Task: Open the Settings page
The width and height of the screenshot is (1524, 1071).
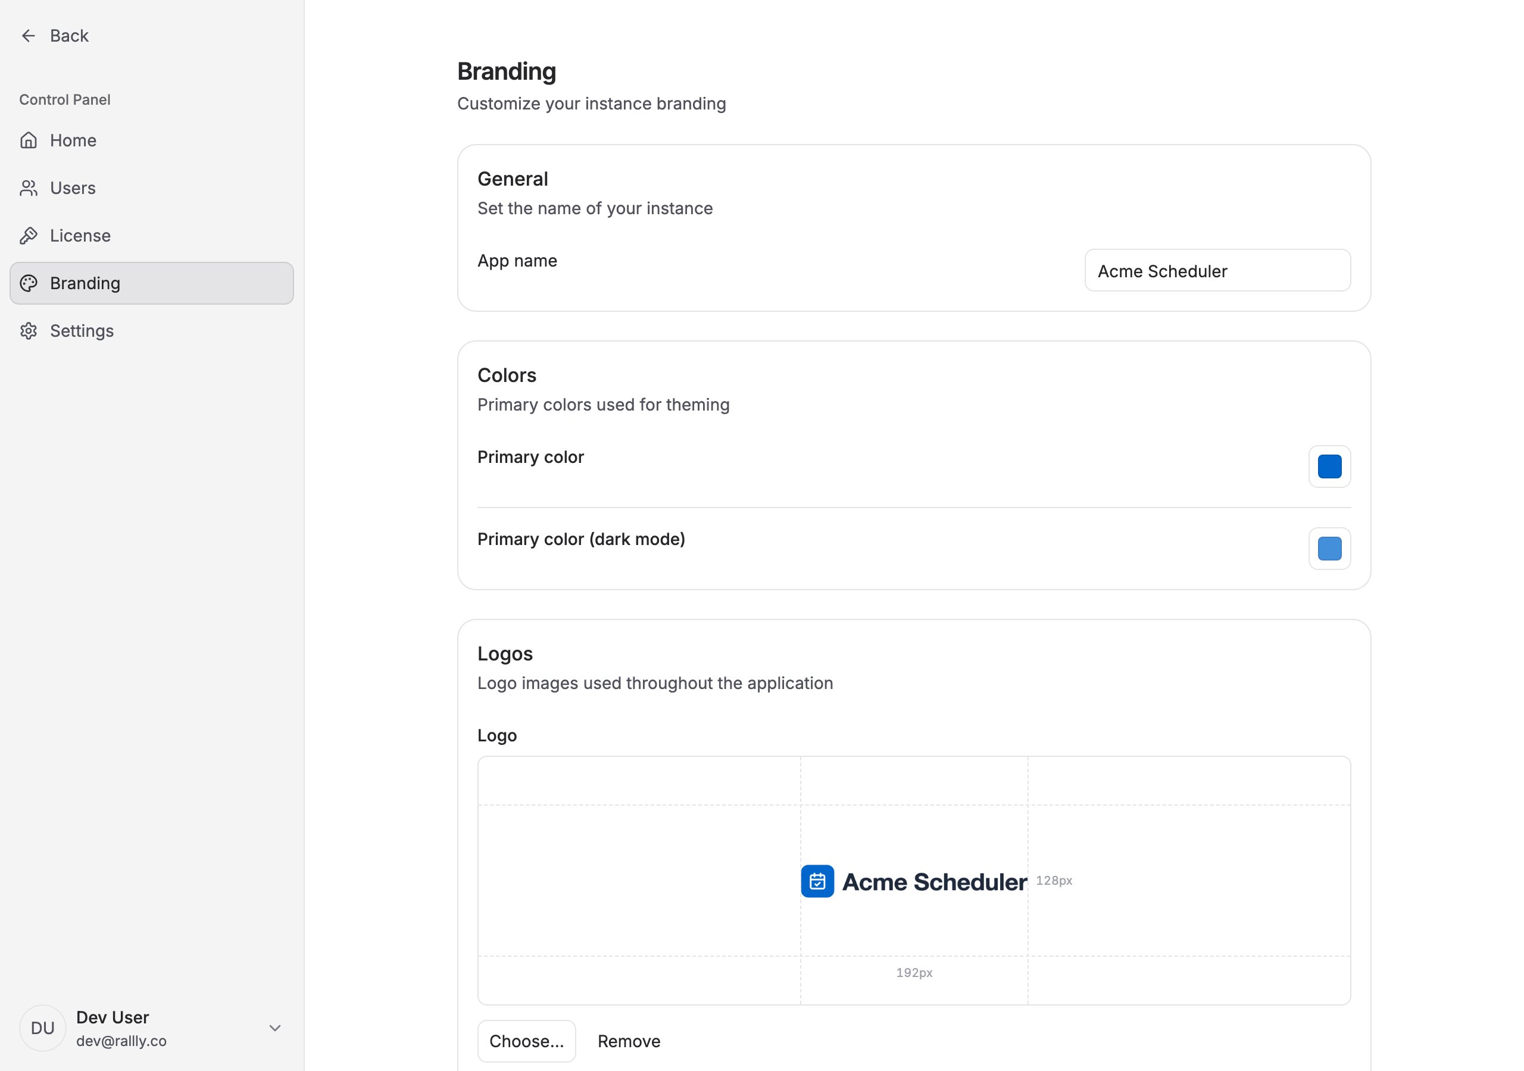Action: tap(151, 331)
